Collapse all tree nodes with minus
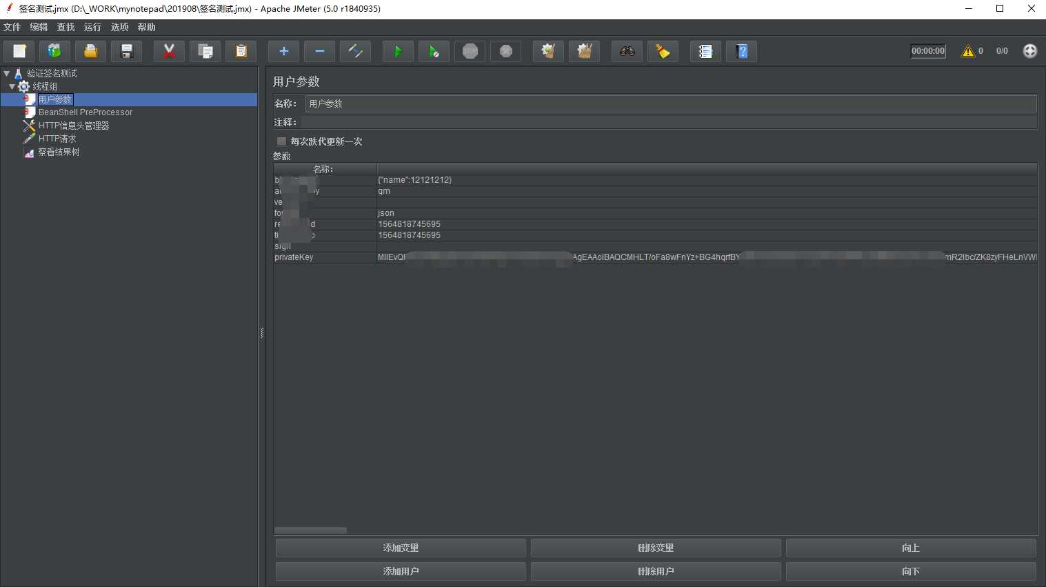 (319, 51)
